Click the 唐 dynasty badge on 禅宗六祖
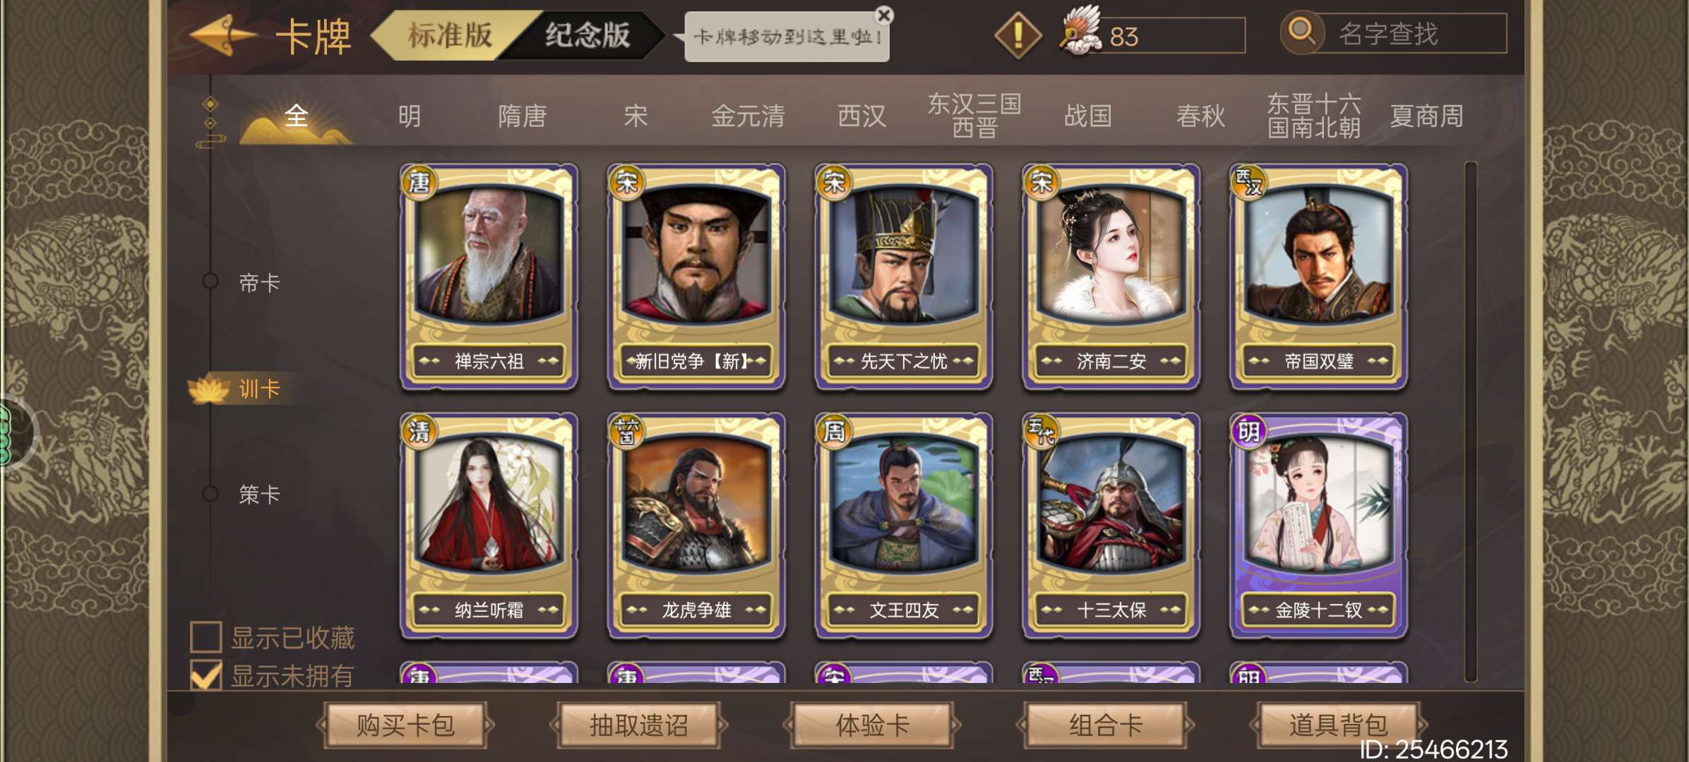 click(419, 183)
